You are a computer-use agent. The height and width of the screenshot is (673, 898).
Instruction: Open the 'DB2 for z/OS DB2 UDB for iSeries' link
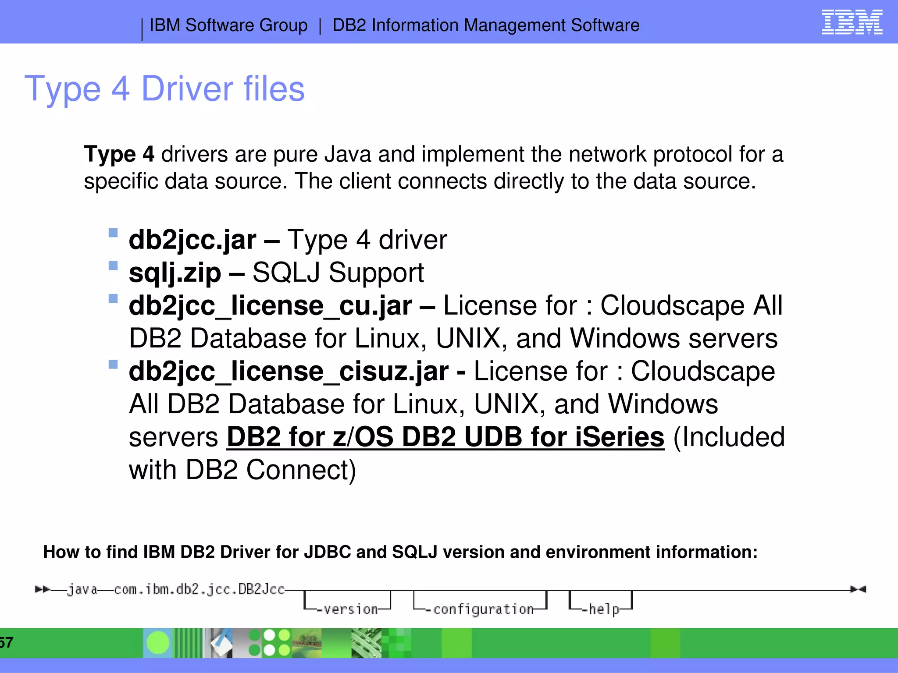pyautogui.click(x=445, y=437)
